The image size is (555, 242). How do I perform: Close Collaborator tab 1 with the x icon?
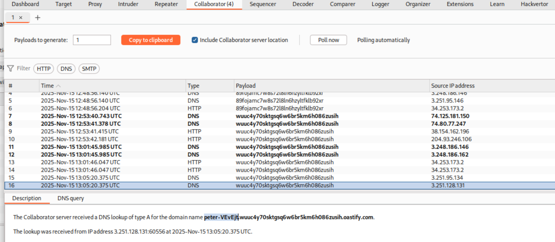(21, 18)
